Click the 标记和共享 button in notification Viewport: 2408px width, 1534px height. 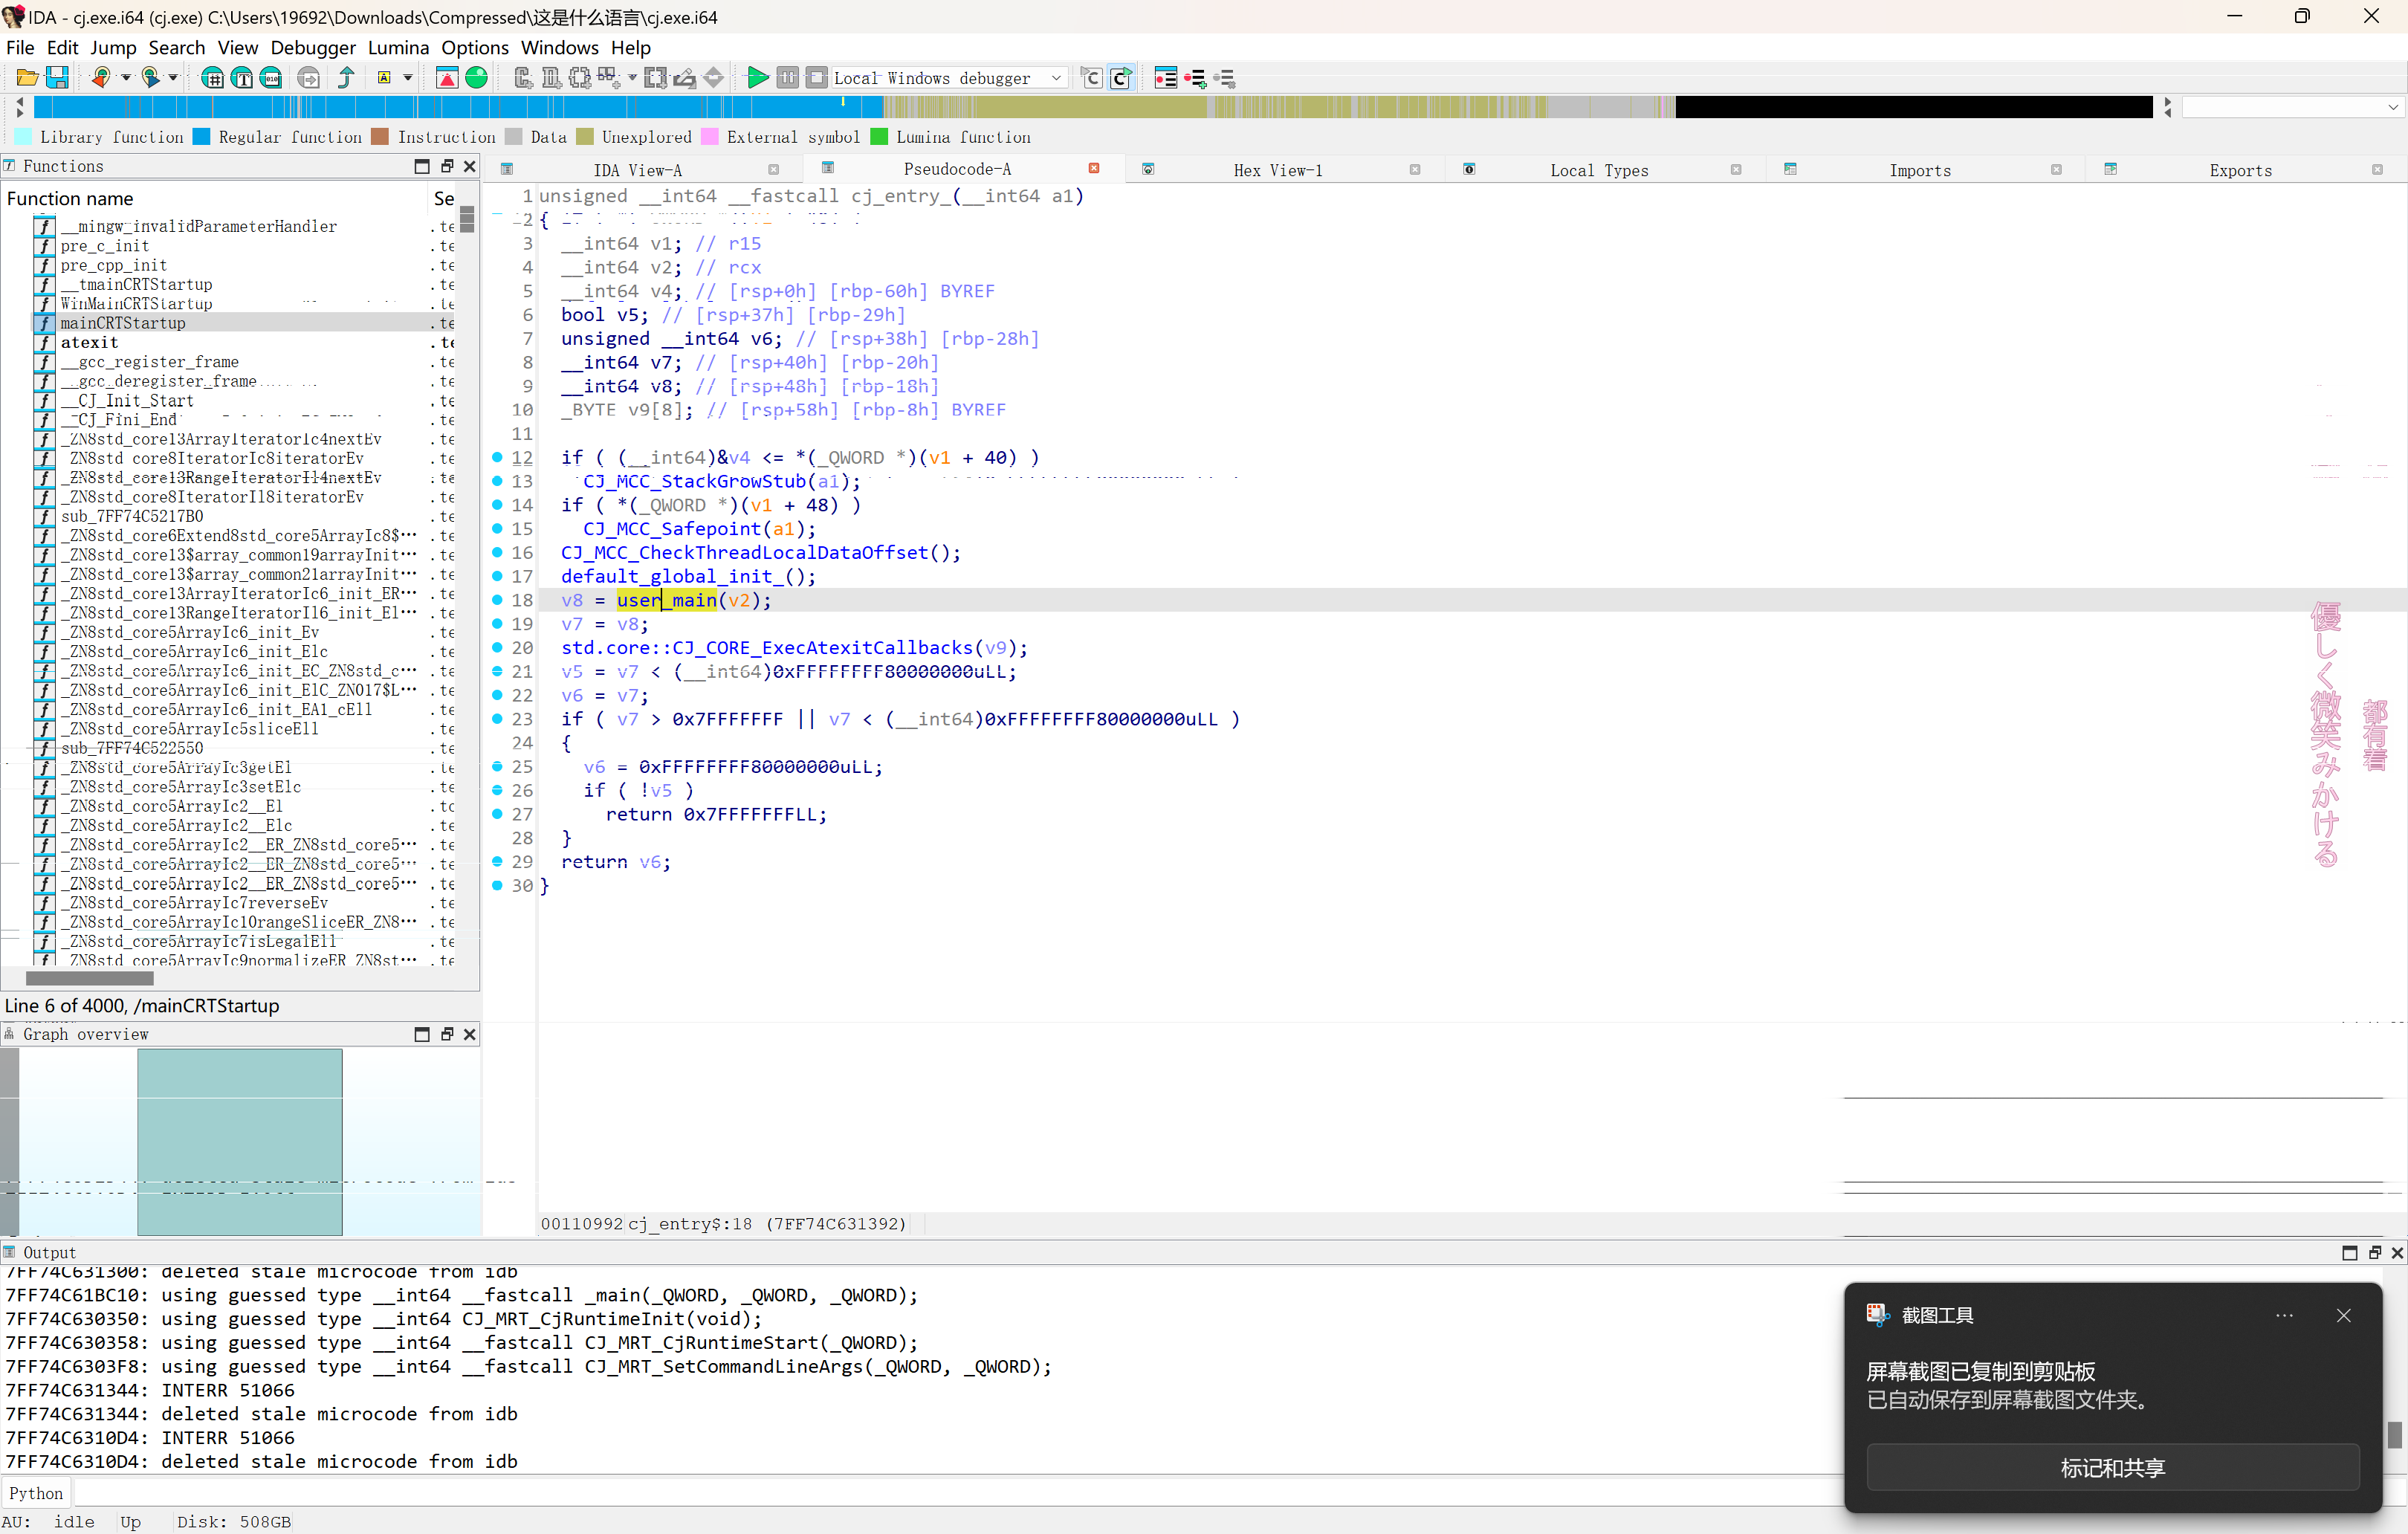[2112, 1467]
